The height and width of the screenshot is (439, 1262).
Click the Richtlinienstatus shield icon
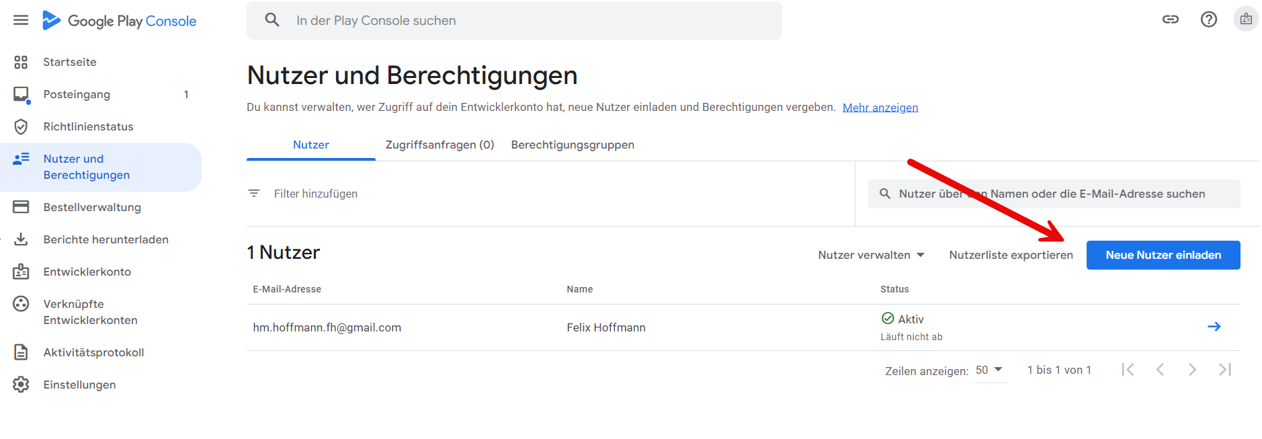click(x=21, y=126)
